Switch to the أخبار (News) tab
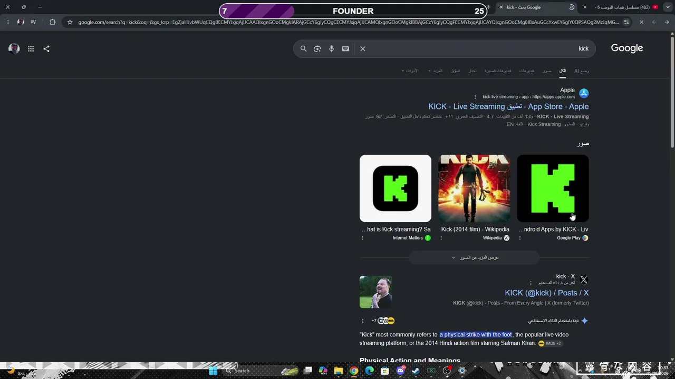This screenshot has width=675, height=379. click(472, 71)
